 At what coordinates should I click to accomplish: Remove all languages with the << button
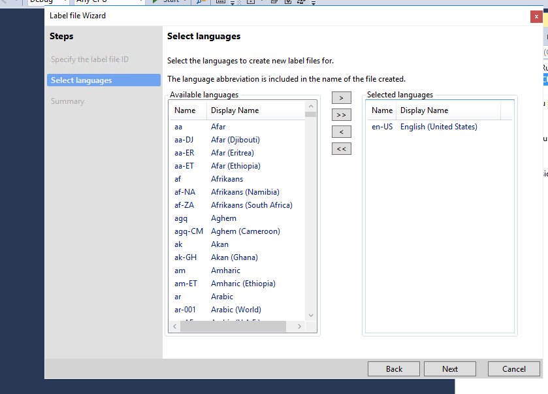coord(342,149)
